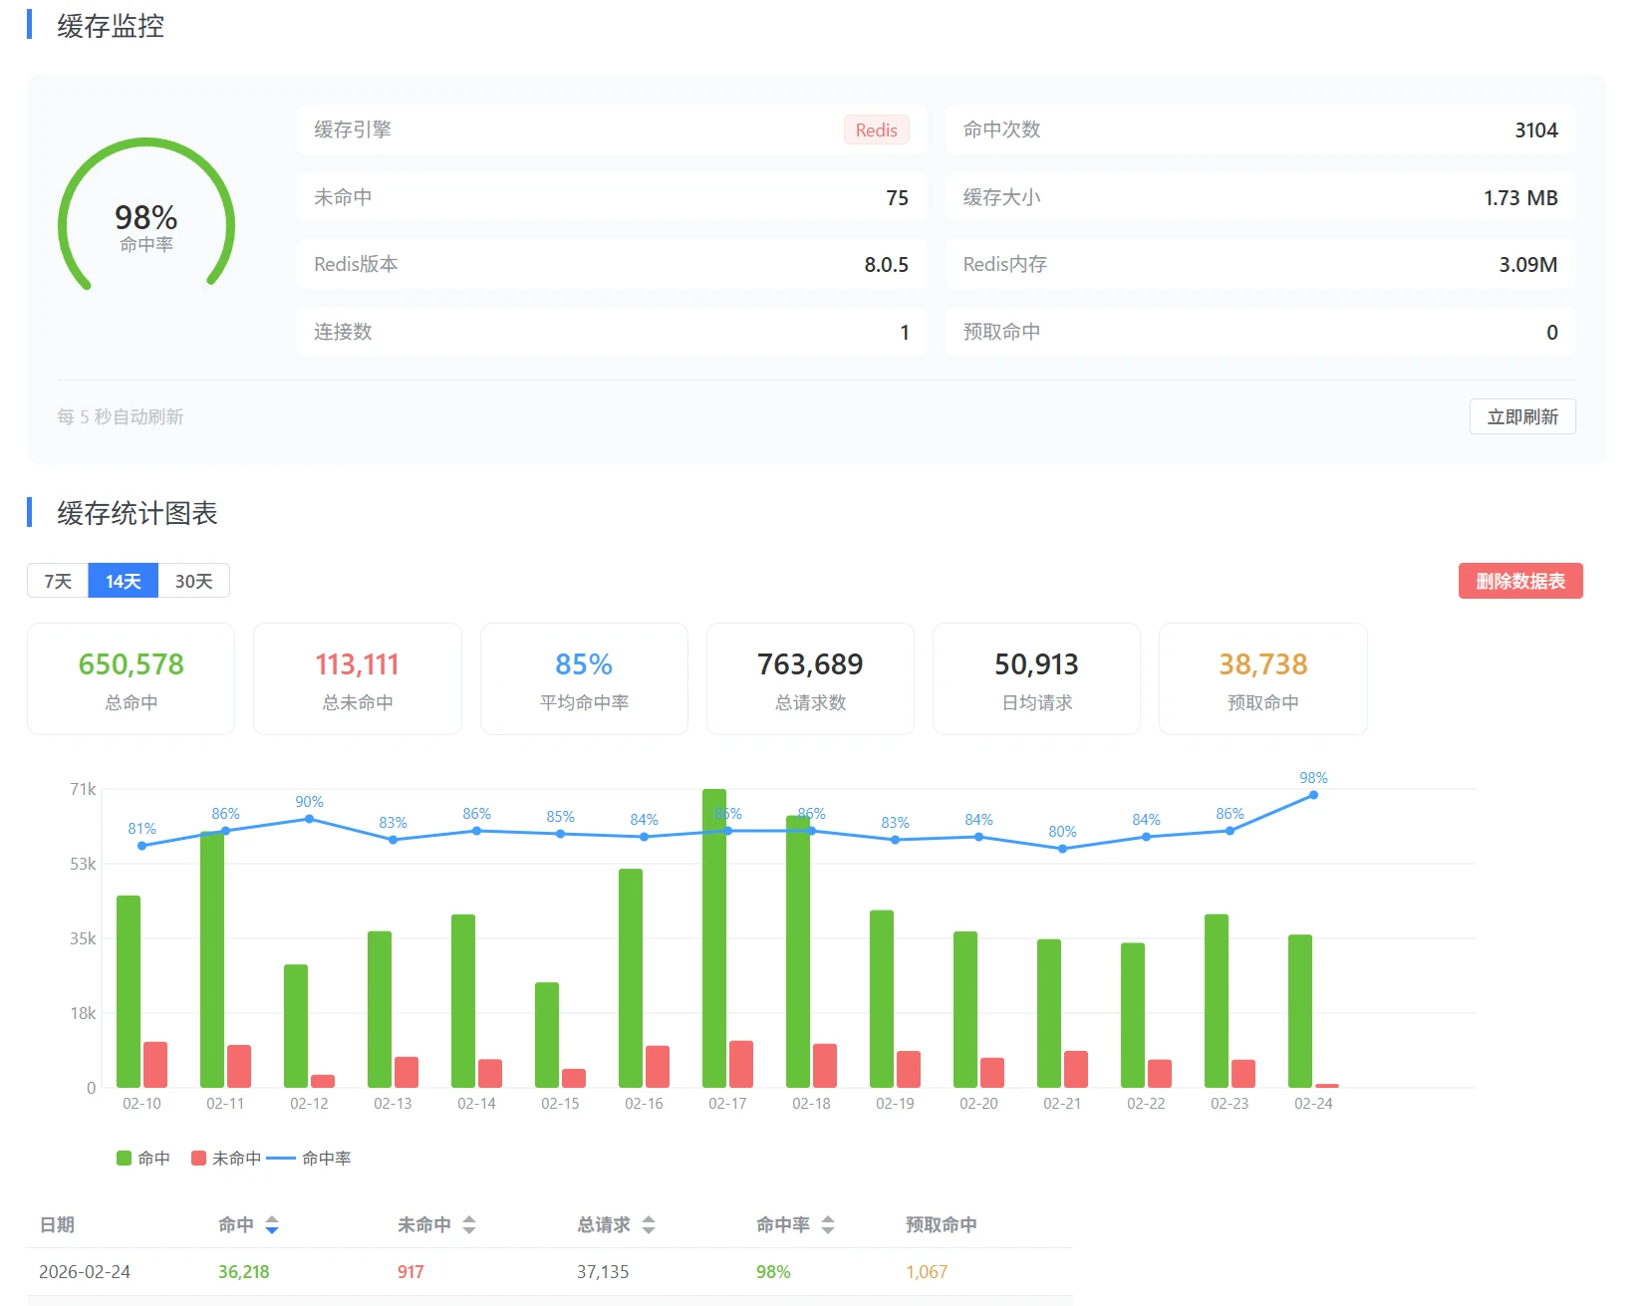Screen dimensions: 1629x1306
Task: Select the 14天 range tab
Action: pos(124,581)
